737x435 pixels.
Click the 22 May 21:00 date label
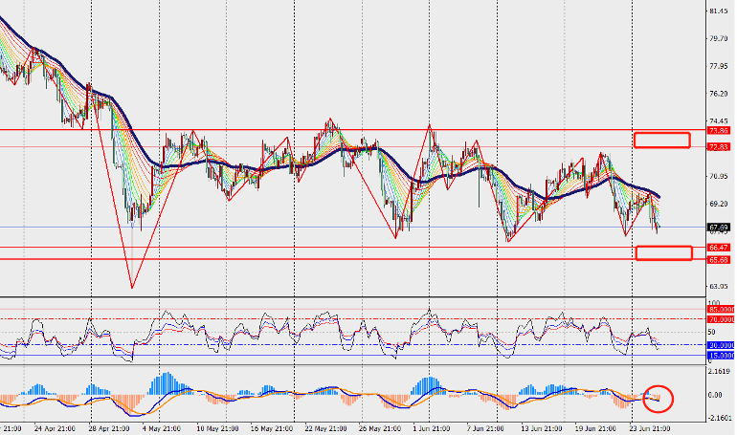[x=325, y=428]
